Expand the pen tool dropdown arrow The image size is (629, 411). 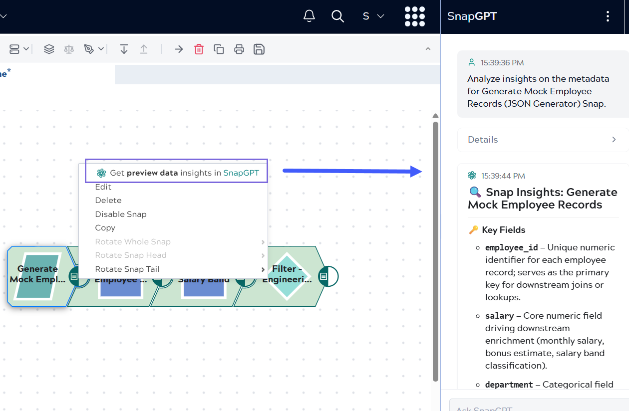101,49
